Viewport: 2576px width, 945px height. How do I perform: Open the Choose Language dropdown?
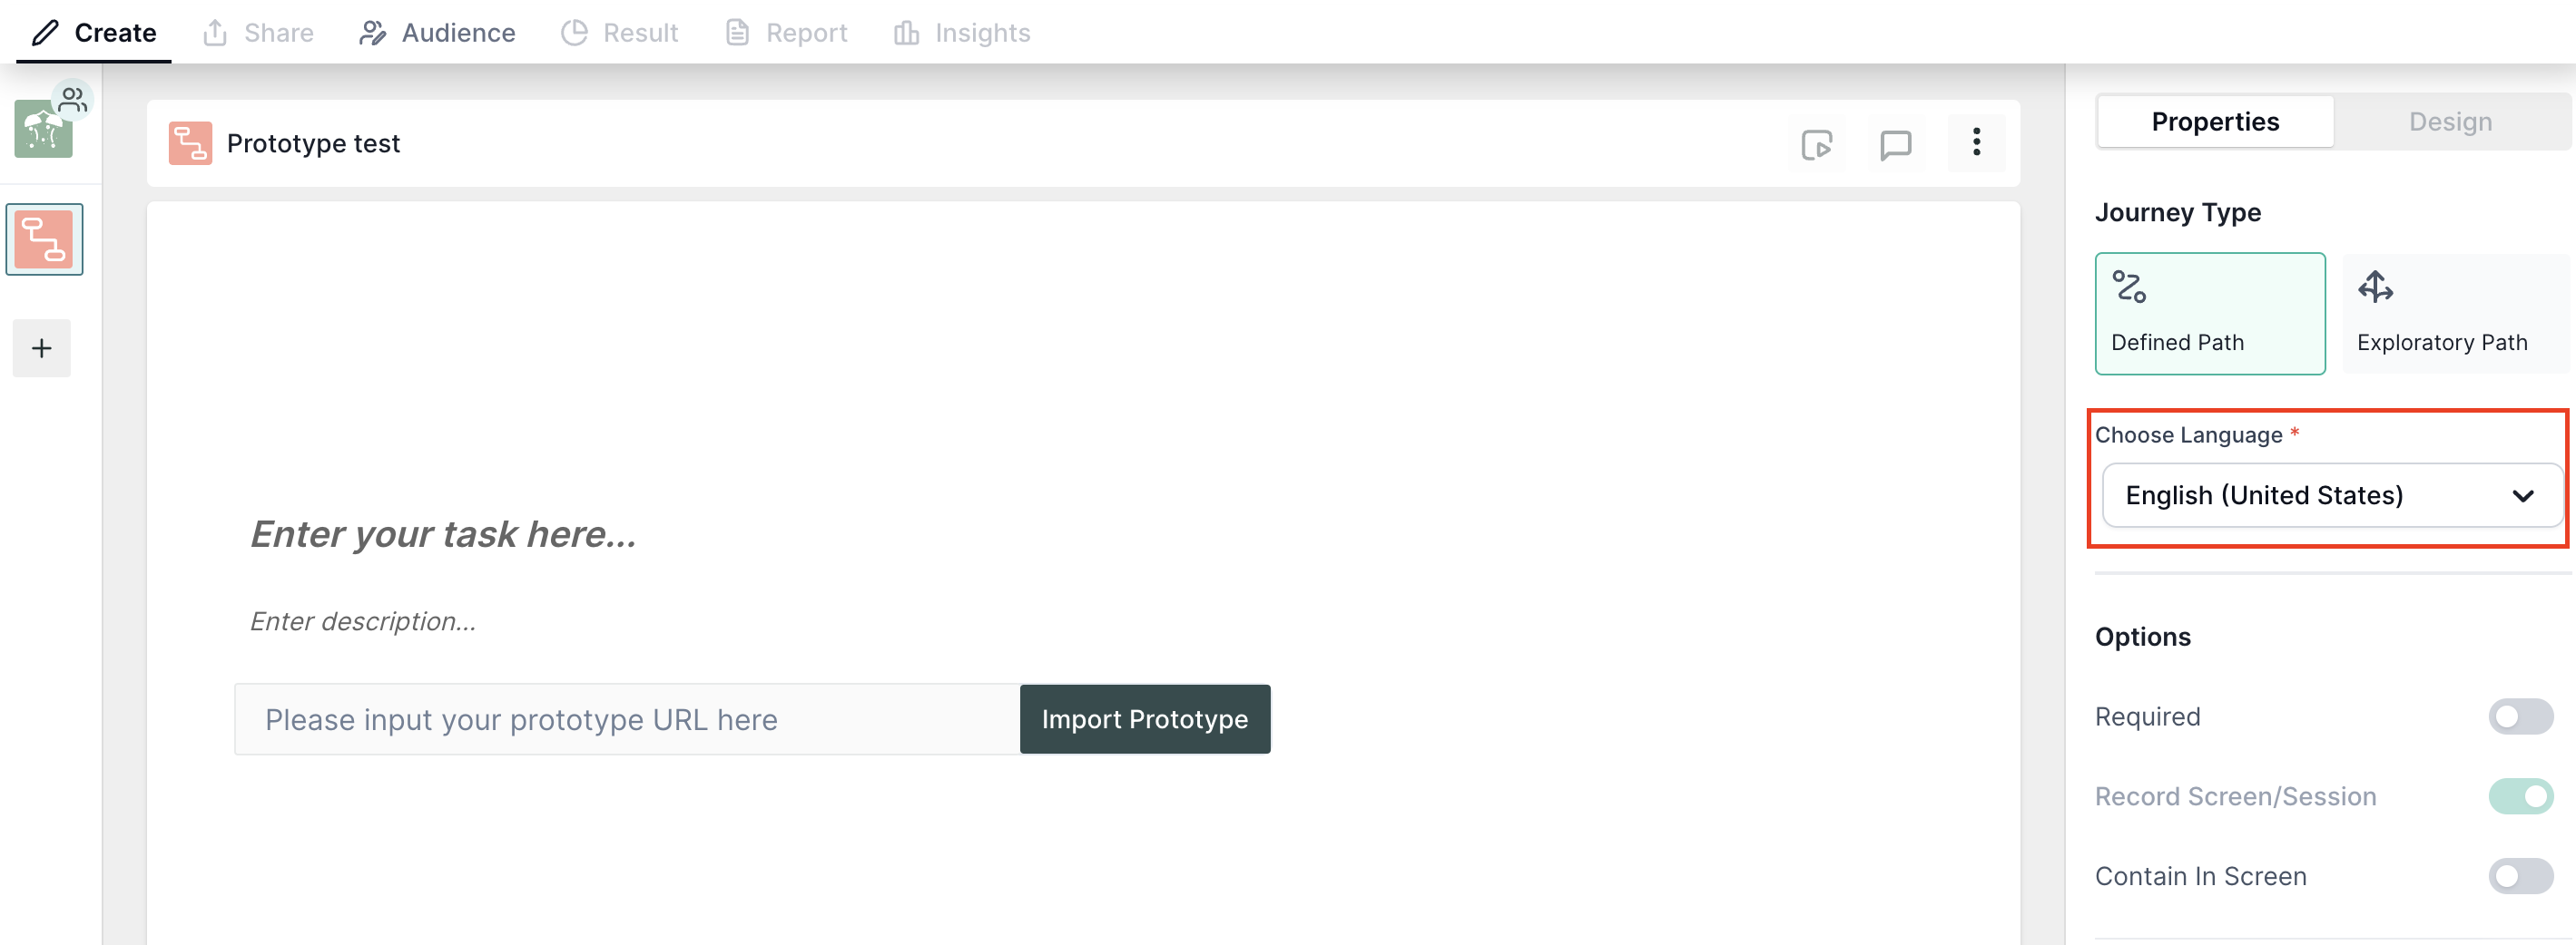[x=2331, y=495]
